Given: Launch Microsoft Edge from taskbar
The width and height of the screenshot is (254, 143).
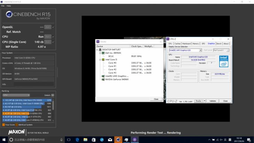Looking at the screenshot, I should tap(77, 140).
